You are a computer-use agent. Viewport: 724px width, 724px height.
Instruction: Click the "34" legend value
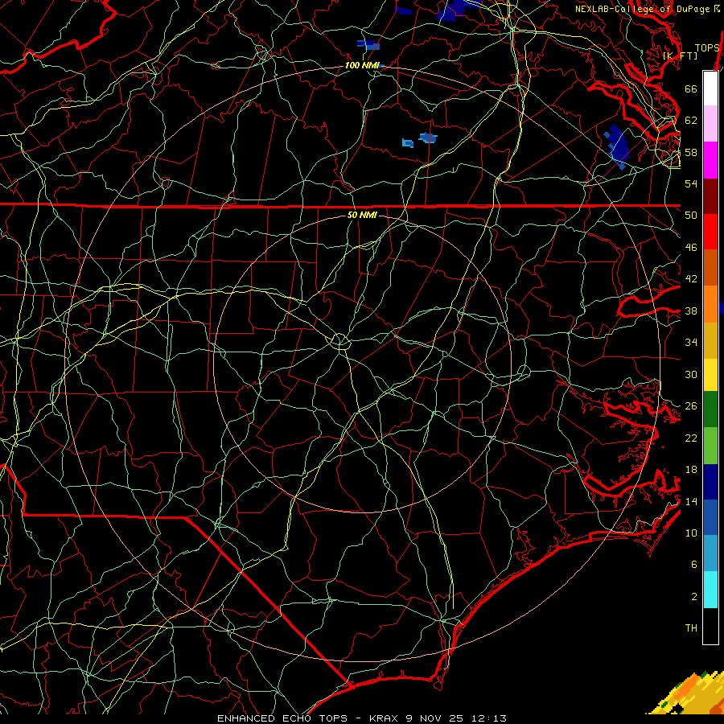pos(691,343)
